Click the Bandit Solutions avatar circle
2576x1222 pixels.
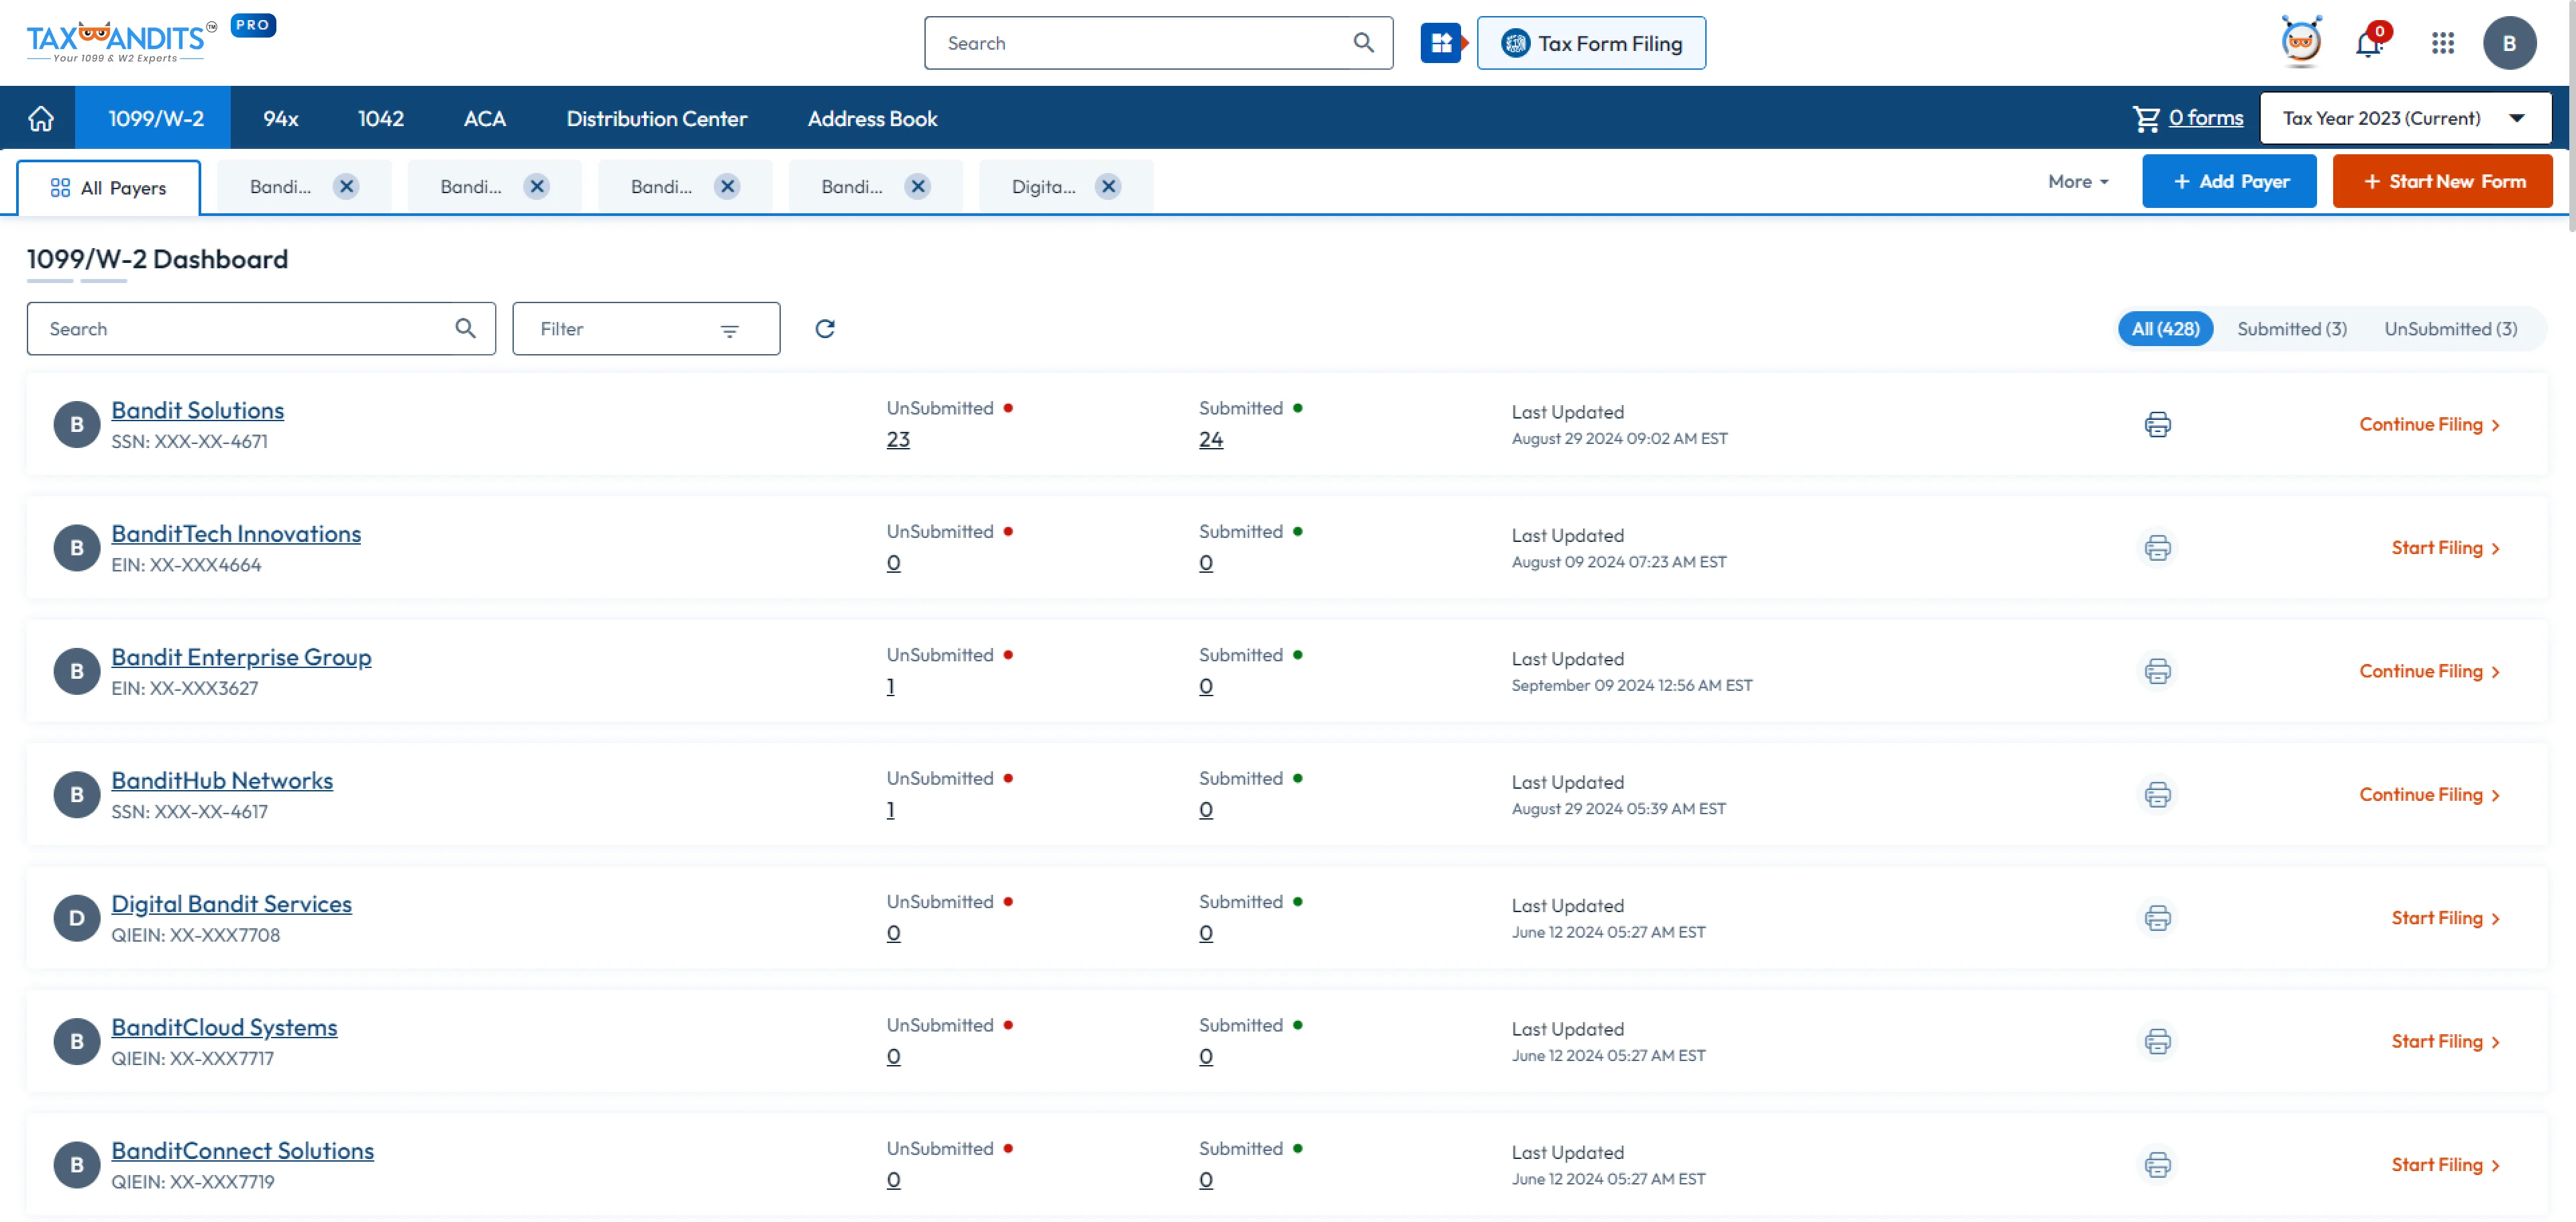coord(76,424)
